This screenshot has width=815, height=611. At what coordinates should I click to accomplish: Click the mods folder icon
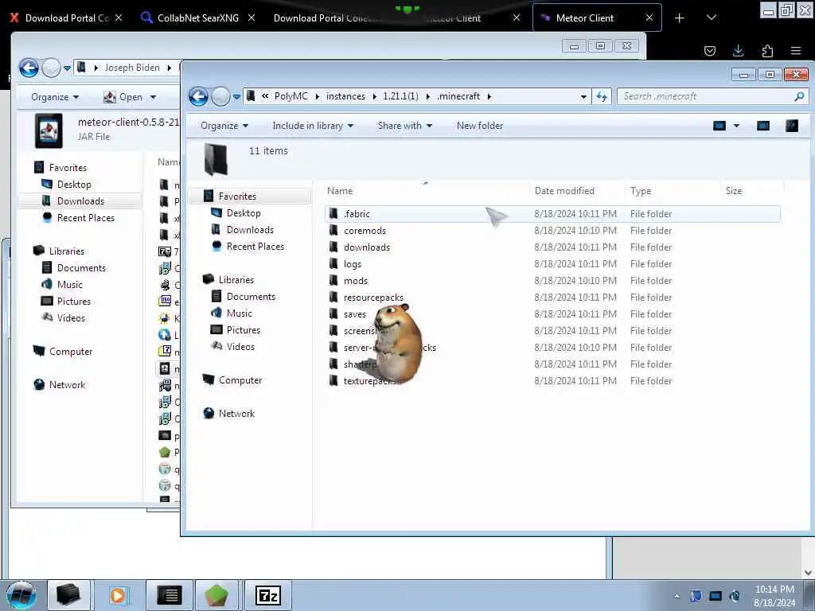(333, 281)
